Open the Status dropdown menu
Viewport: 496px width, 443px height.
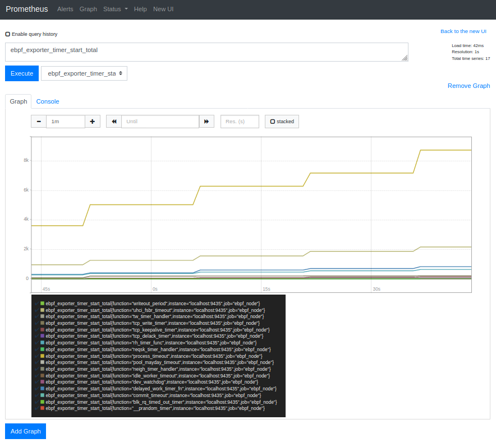coord(114,9)
